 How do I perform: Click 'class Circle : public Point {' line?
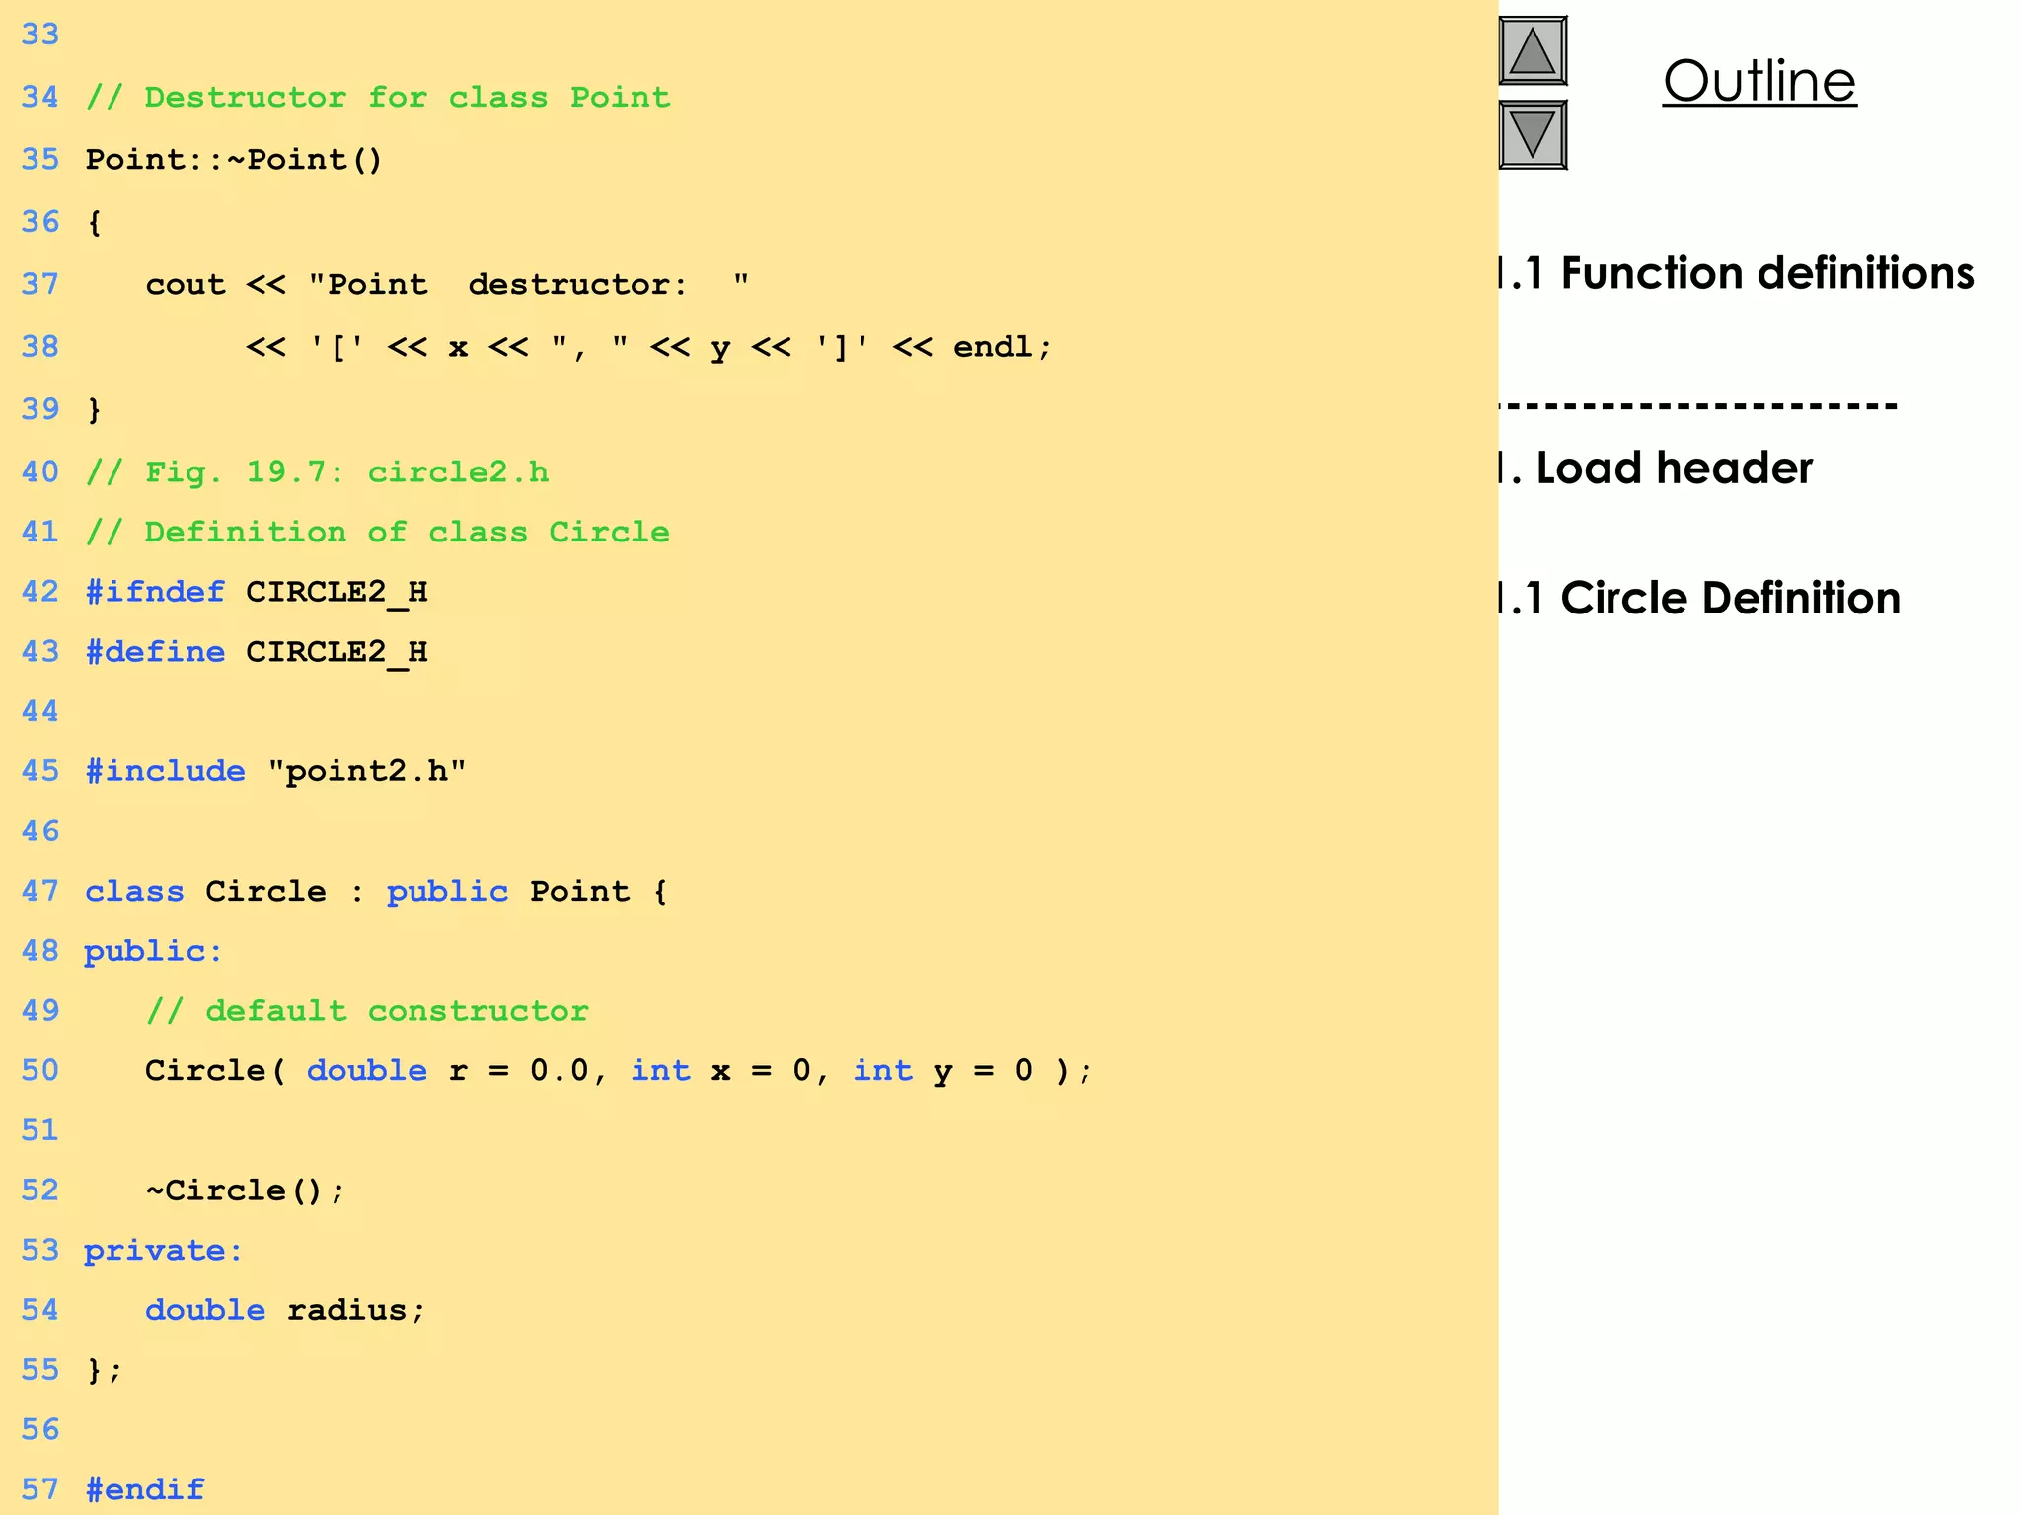click(377, 892)
